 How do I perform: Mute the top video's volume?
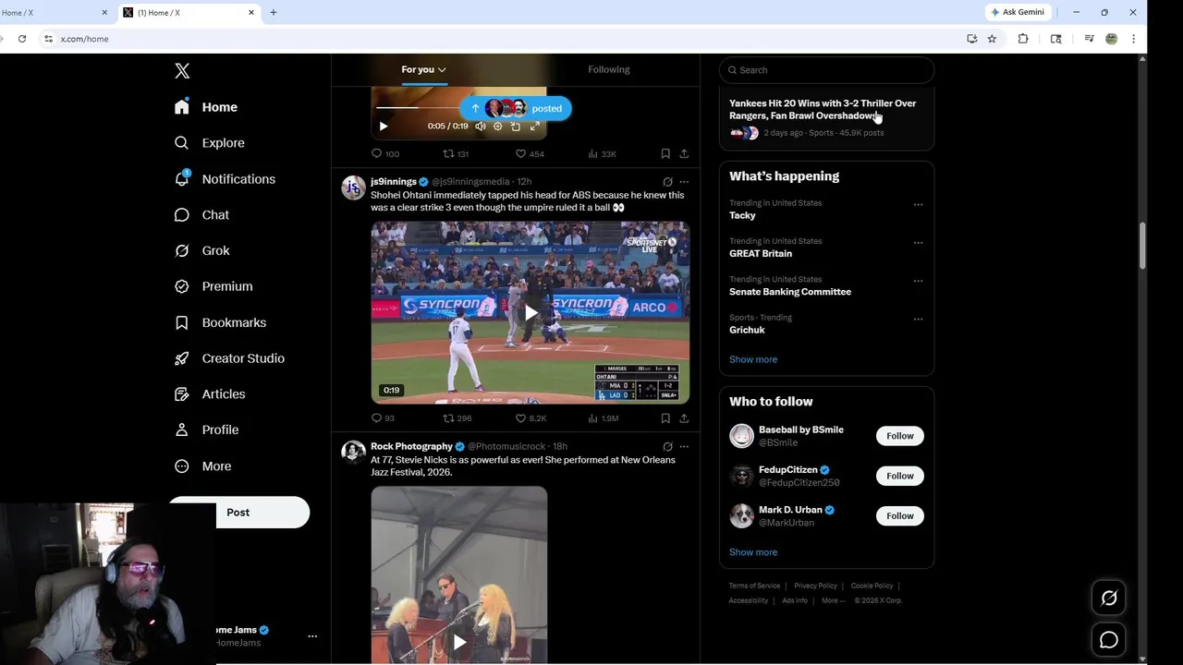(480, 127)
